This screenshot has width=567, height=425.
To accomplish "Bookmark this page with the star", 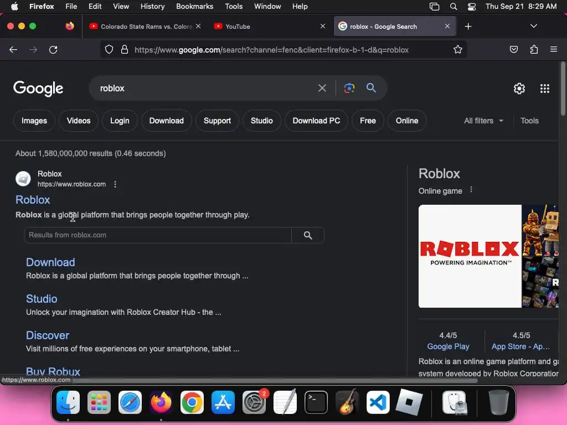I will [x=458, y=49].
